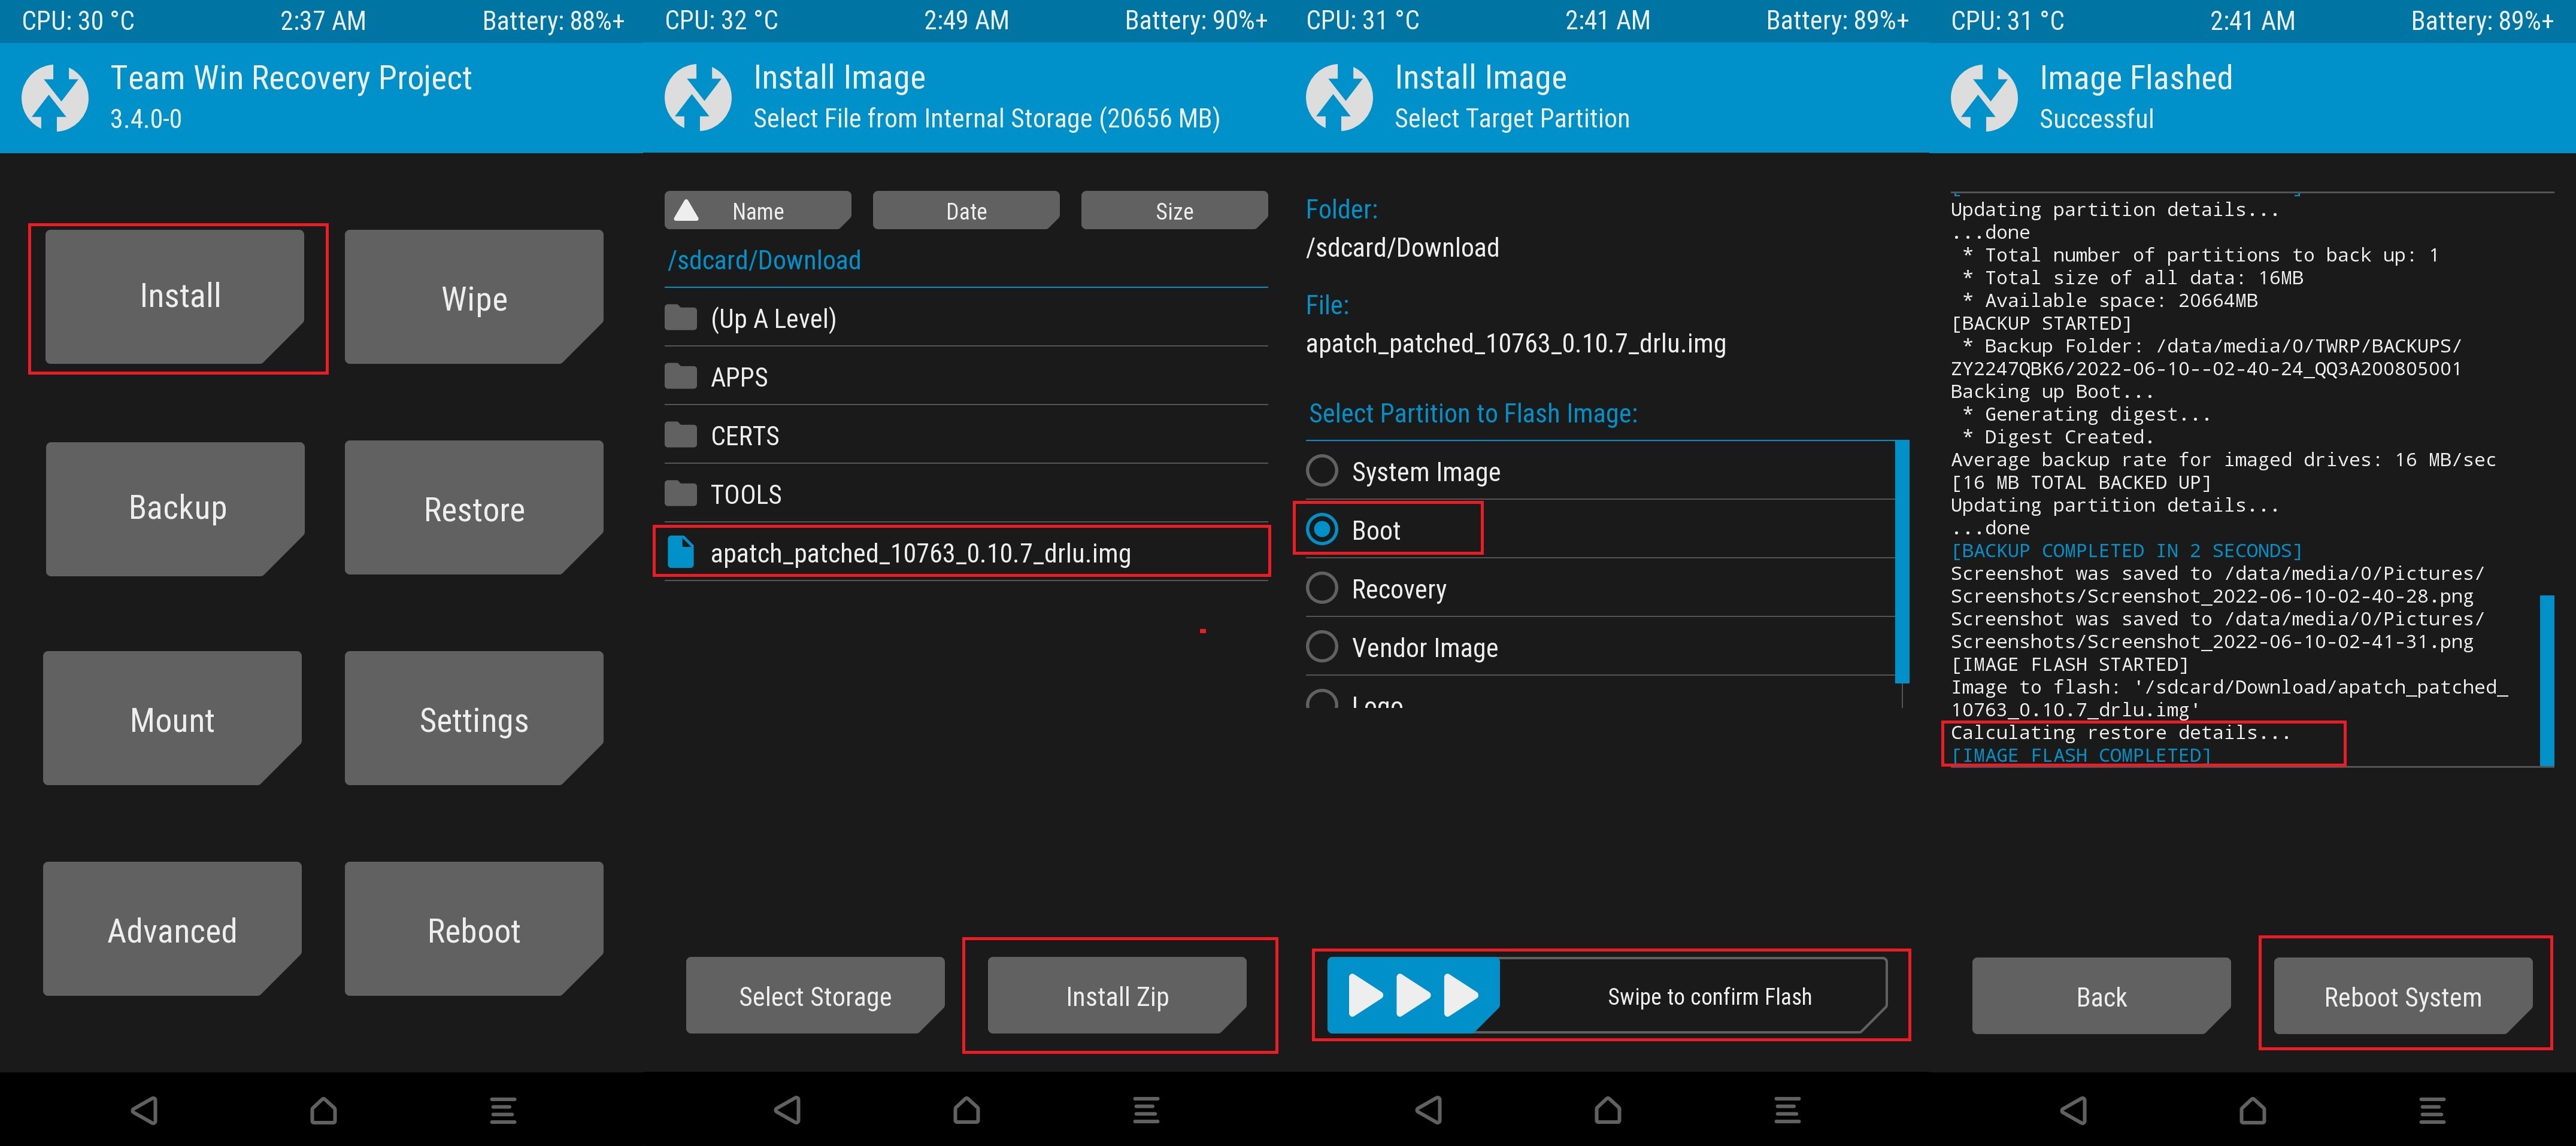Open the Mount menu
The image size is (2576, 1146).
pyautogui.click(x=173, y=718)
